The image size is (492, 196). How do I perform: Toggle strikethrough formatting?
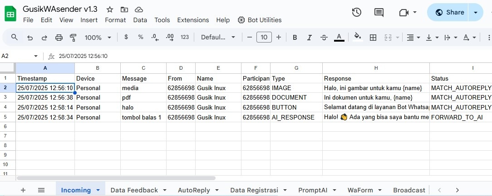(324, 38)
